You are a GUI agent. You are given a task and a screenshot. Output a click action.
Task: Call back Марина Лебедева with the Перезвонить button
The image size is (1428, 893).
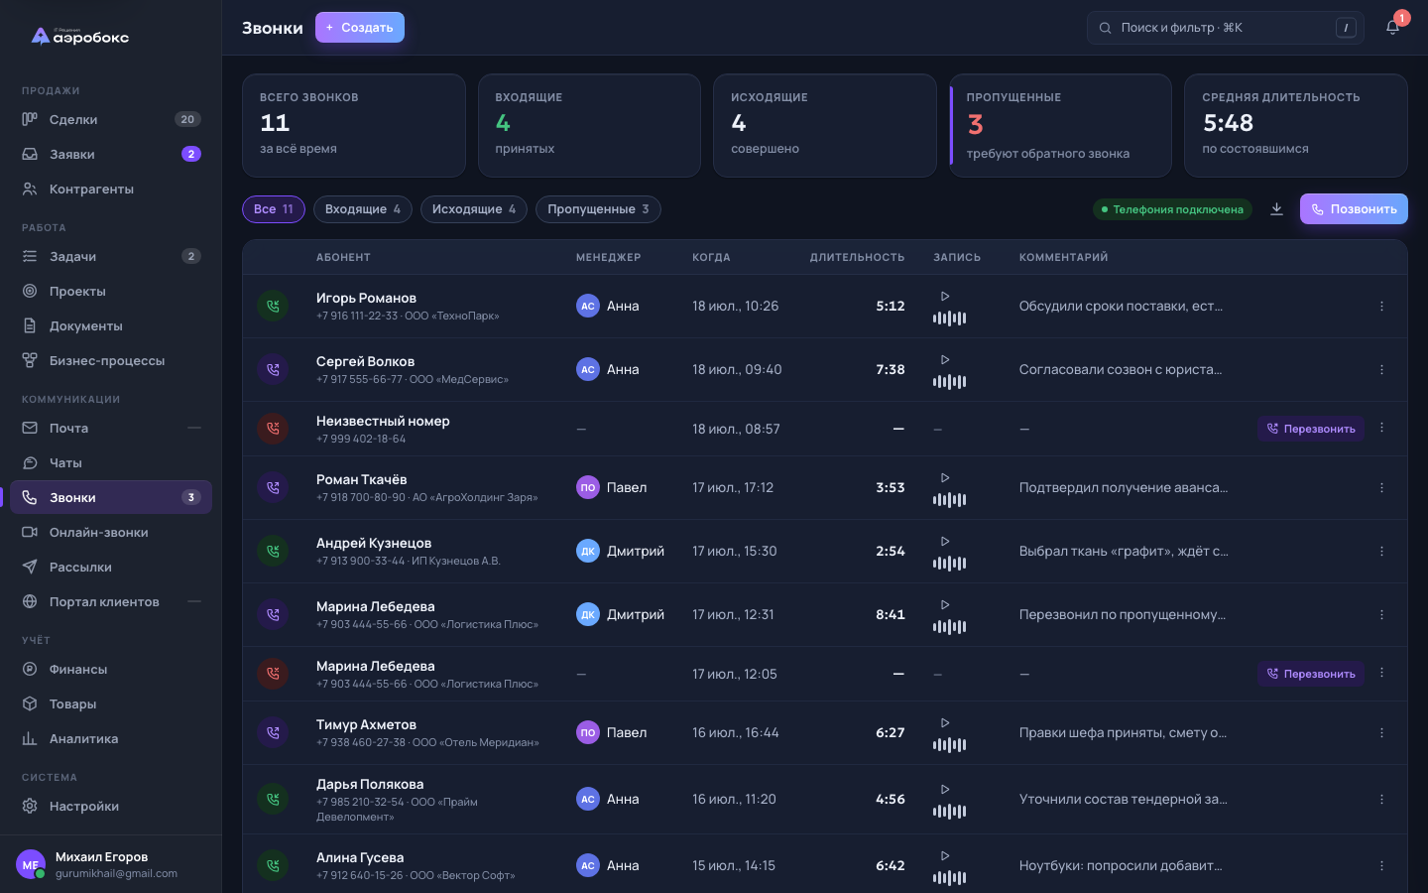click(1311, 674)
